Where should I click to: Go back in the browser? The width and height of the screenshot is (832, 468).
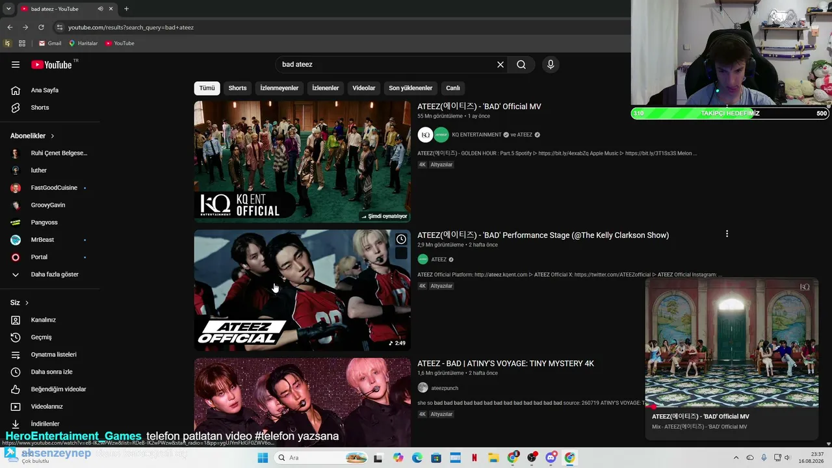pos(10,27)
